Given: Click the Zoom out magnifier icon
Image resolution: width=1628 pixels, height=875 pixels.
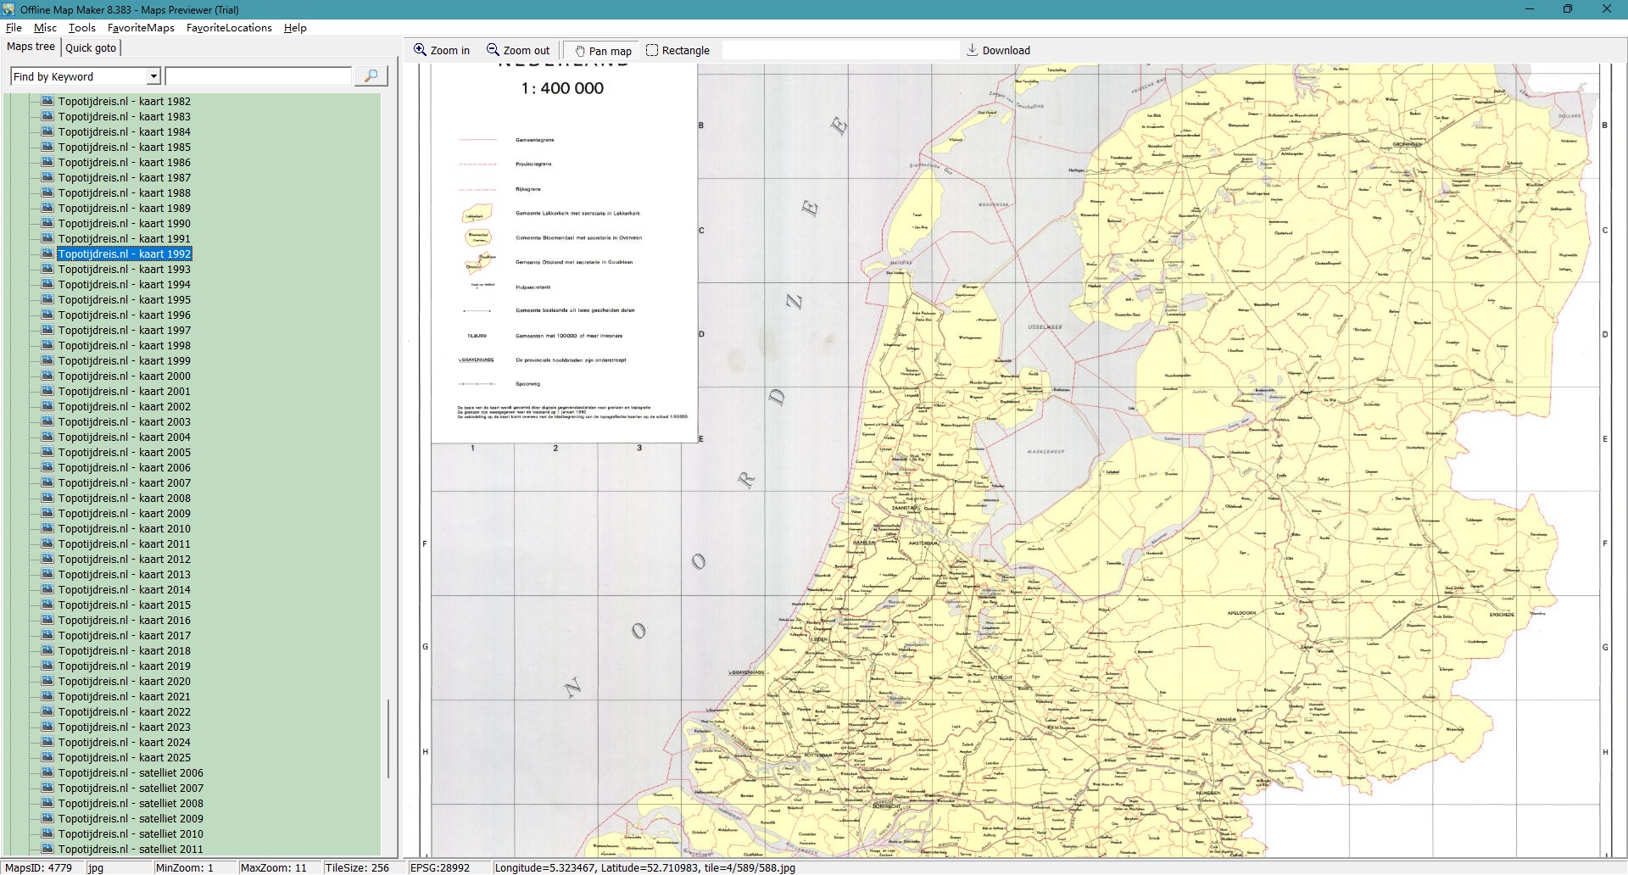Looking at the screenshot, I should point(493,50).
